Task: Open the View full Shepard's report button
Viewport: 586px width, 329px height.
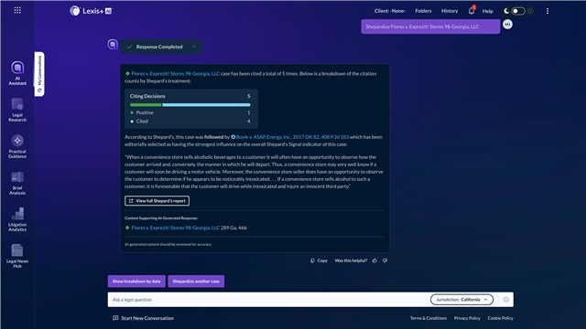Action: [x=157, y=201]
